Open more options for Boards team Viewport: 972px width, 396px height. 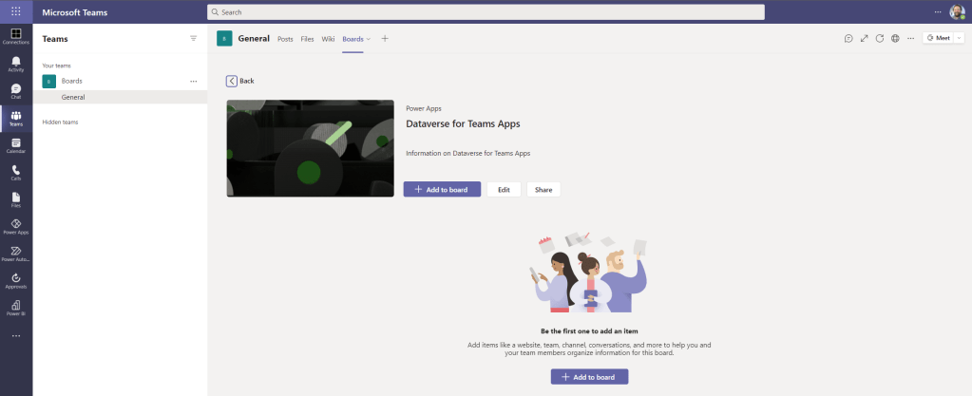coord(194,82)
